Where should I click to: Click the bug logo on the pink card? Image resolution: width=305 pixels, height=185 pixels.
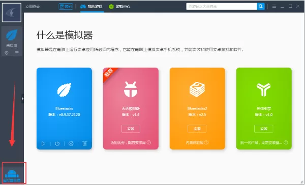(x=131, y=89)
